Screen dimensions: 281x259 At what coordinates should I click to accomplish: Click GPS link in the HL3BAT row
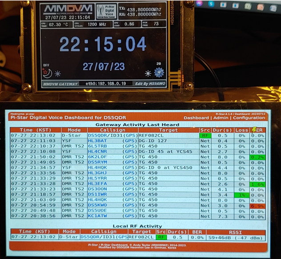coord(130,141)
